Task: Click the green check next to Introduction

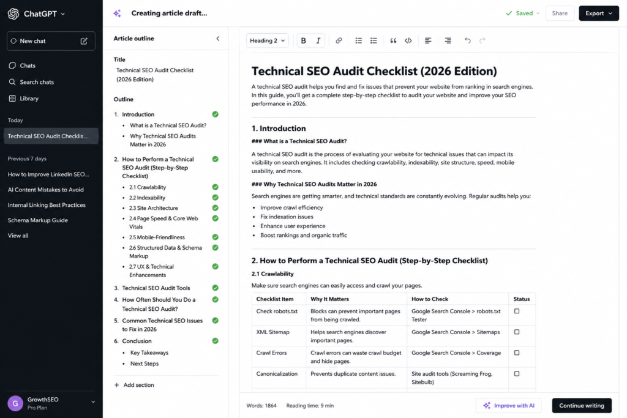Action: click(215, 114)
